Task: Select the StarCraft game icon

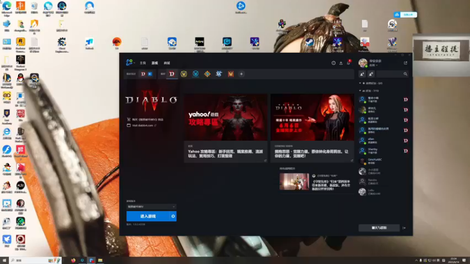Action: 219,74
